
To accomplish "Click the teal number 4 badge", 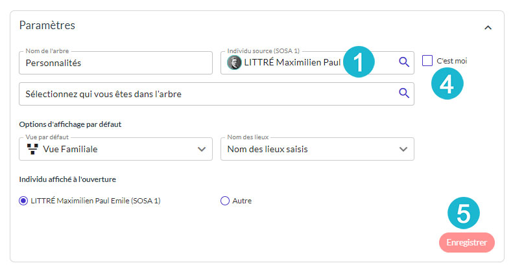I will [x=447, y=83].
